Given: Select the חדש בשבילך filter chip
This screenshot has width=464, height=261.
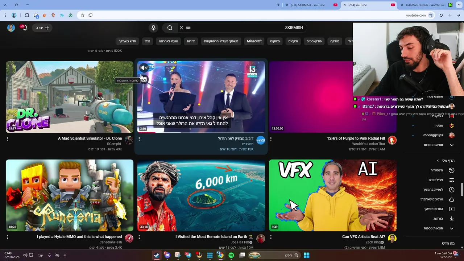Looking at the screenshot, I should [x=127, y=41].
